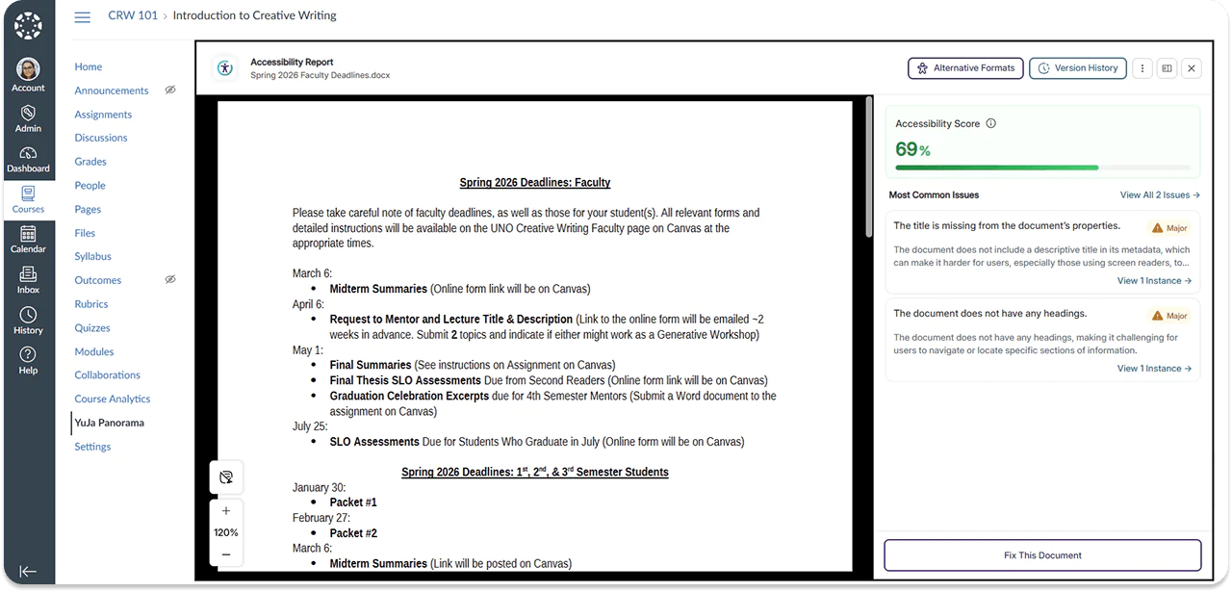The image size is (1232, 592).
Task: Zoom in with the plus button
Action: click(226, 511)
